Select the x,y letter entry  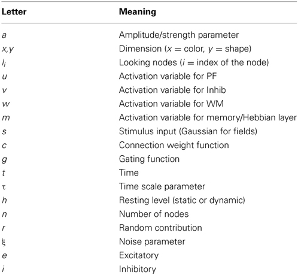8,49
